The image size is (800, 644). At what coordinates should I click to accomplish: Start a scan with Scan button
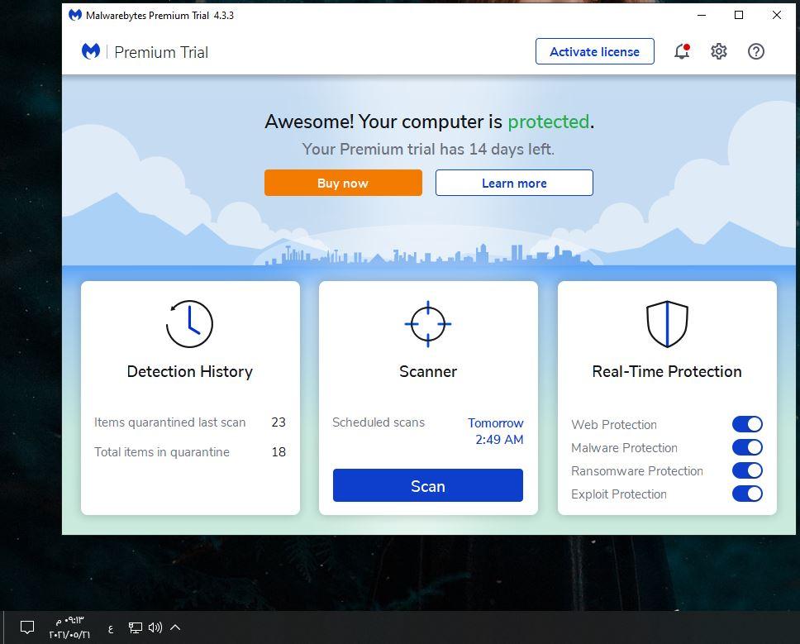[427, 485]
